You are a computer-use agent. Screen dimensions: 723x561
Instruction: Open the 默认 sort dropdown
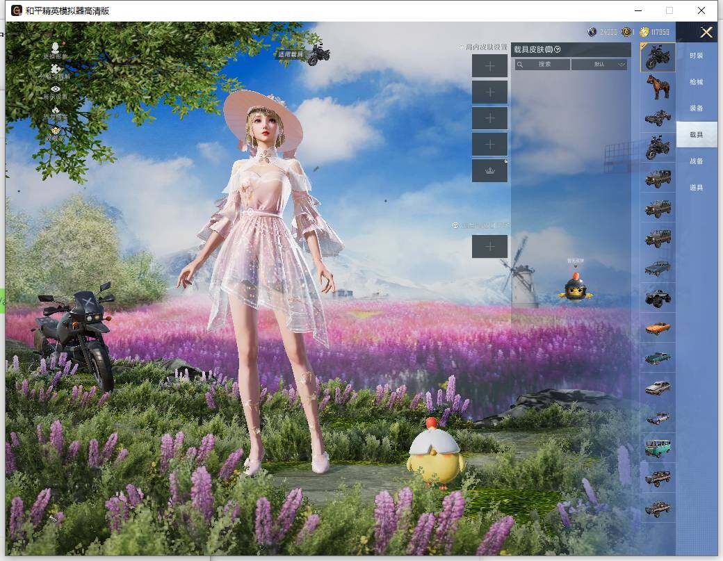point(599,64)
